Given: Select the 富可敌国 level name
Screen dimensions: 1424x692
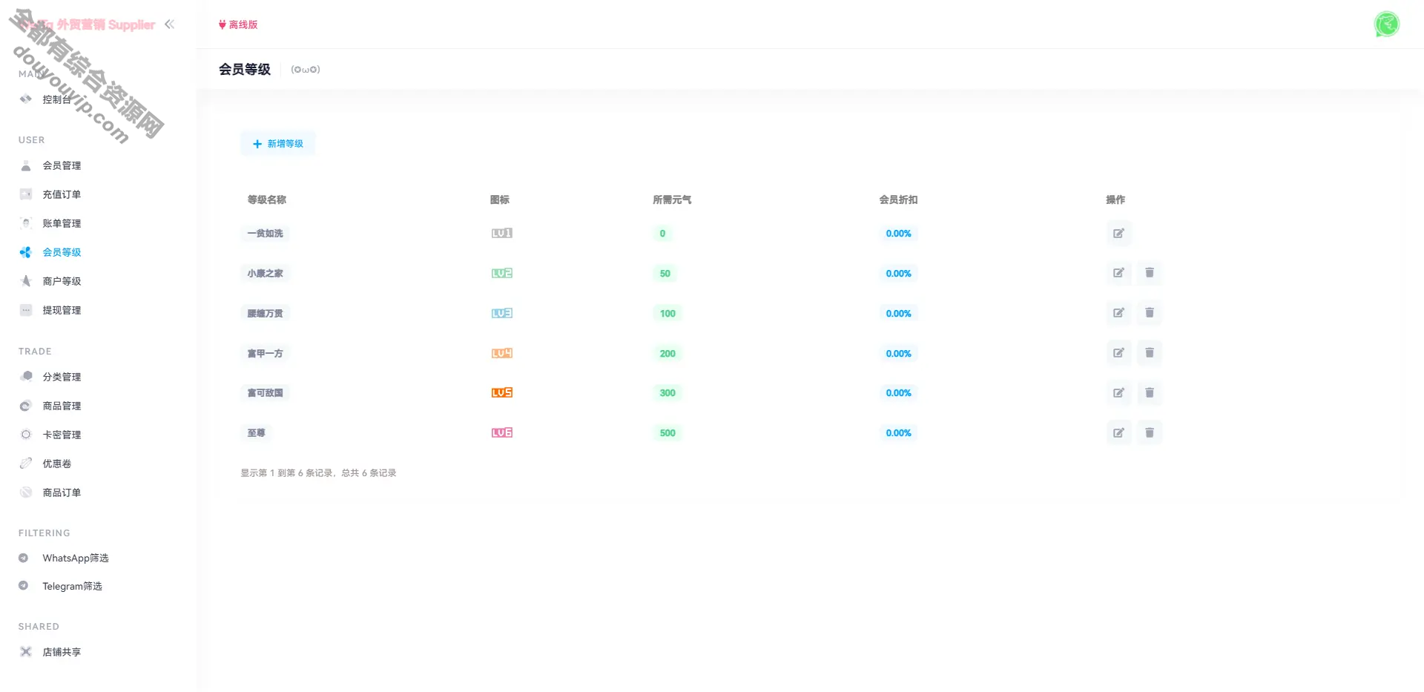Looking at the screenshot, I should click(x=266, y=393).
